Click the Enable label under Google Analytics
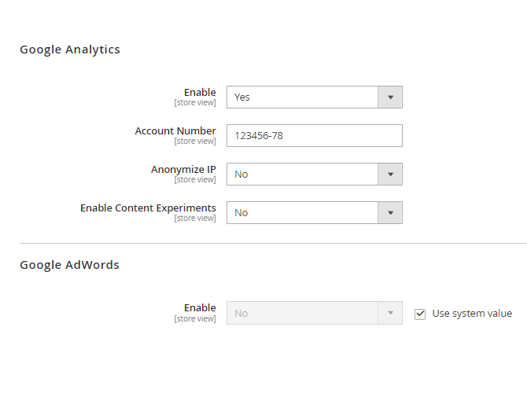This screenshot has width=527, height=397. pyautogui.click(x=200, y=92)
